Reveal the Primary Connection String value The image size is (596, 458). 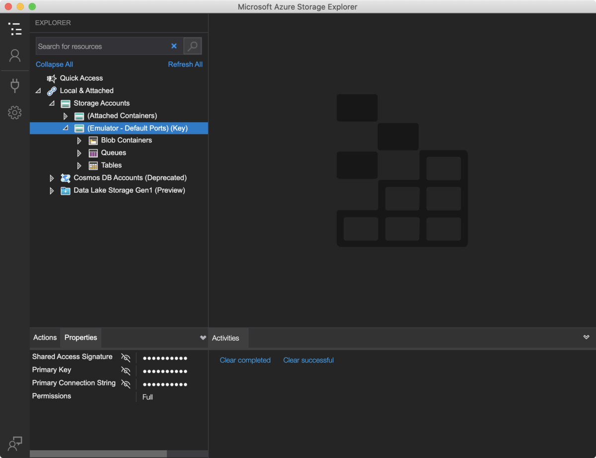coord(126,384)
